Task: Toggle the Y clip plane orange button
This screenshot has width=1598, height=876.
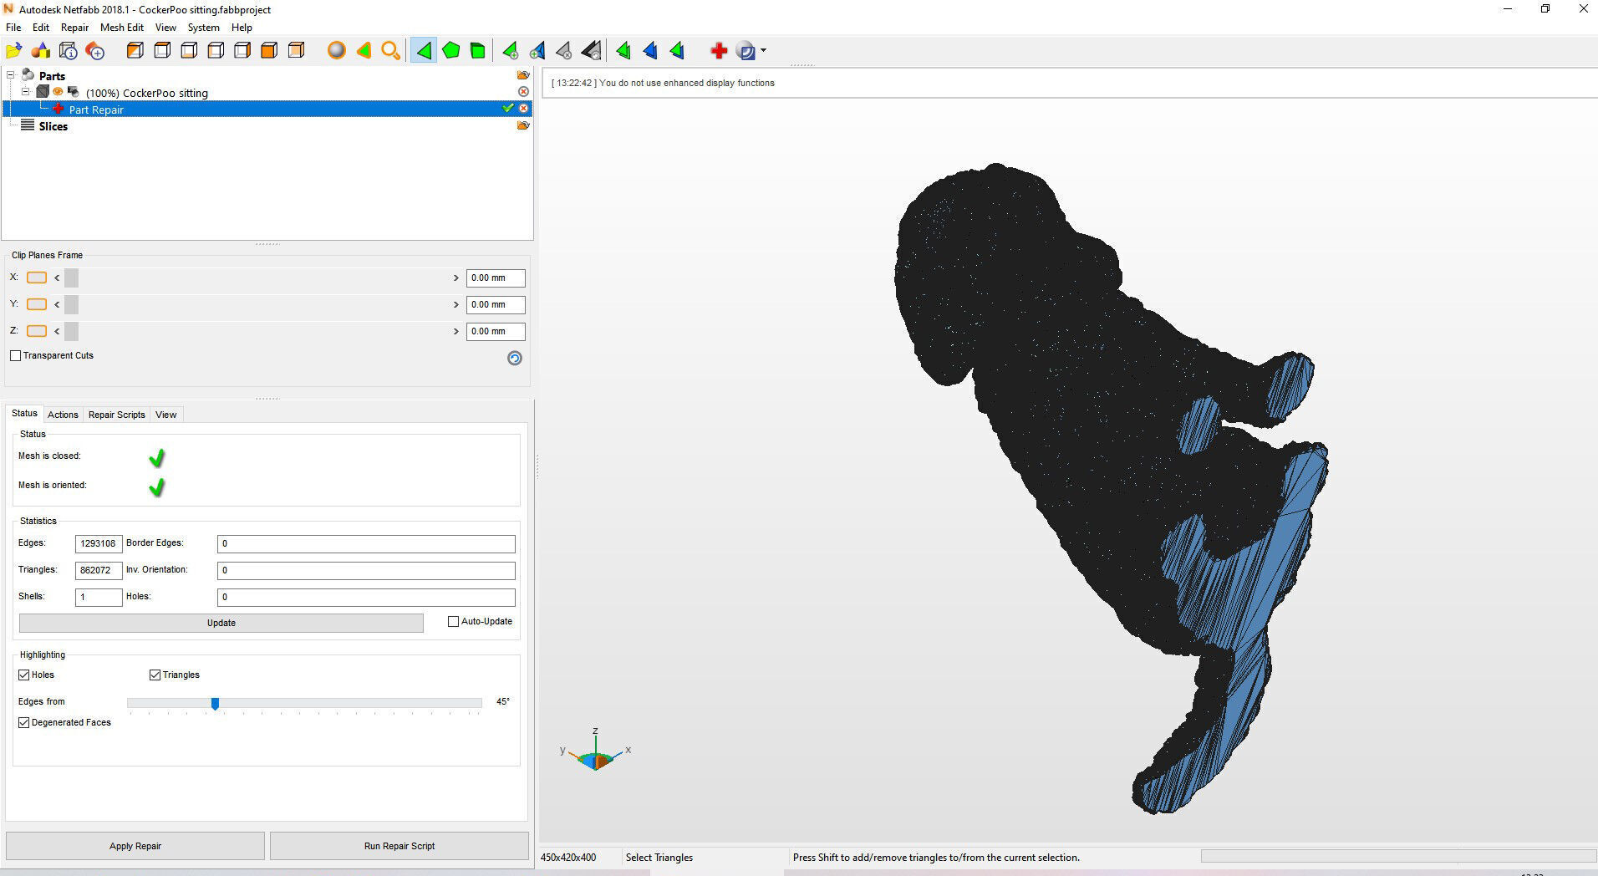Action: [x=37, y=304]
